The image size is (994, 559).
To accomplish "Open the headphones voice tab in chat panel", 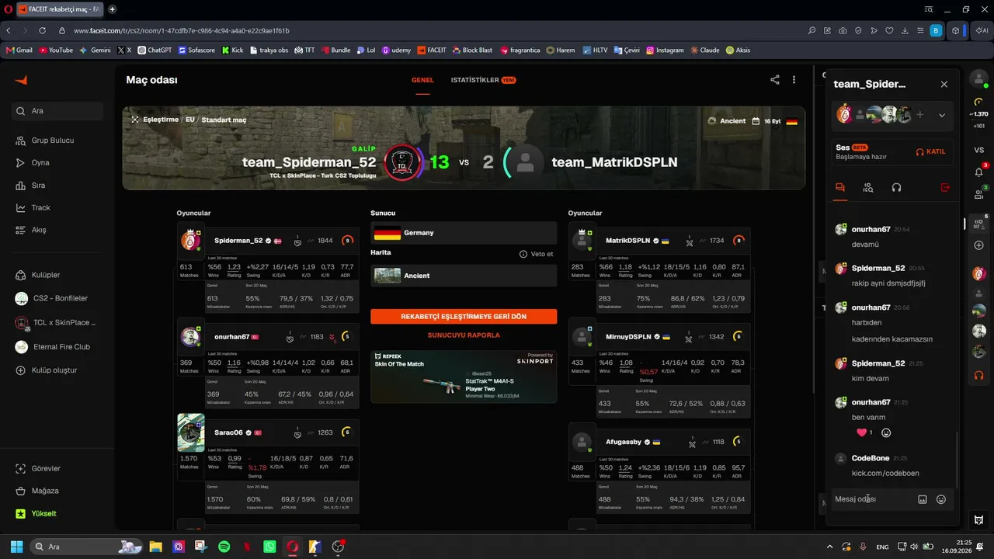I will (x=896, y=187).
